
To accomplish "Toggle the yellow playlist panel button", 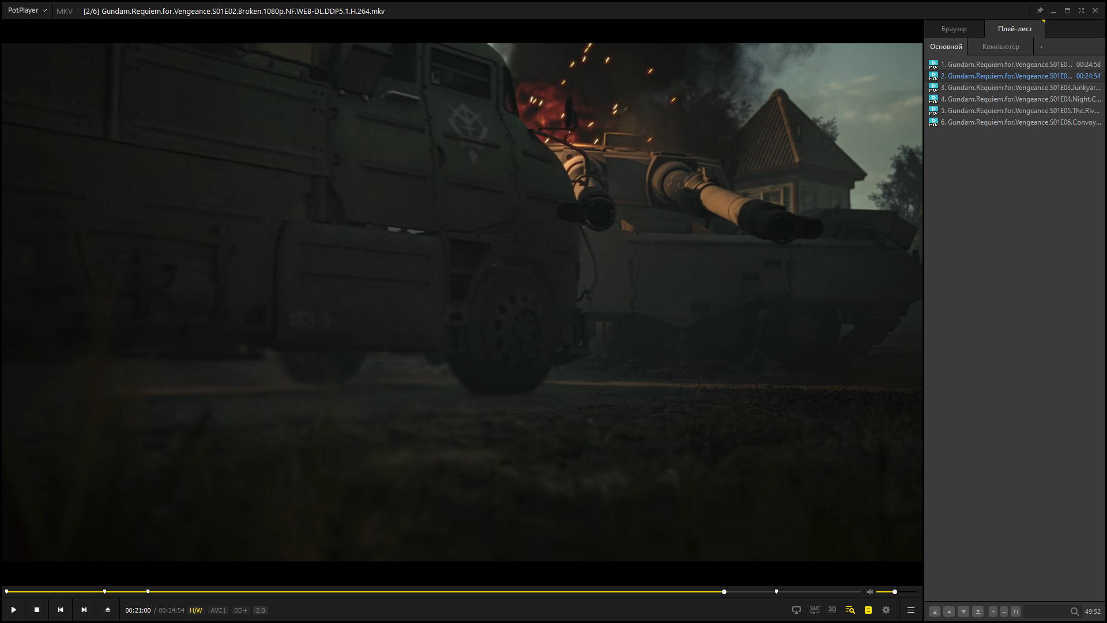I will tap(868, 610).
